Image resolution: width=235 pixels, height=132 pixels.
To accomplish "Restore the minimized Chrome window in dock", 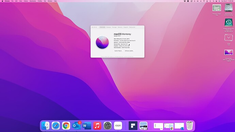I will pos(169,126).
